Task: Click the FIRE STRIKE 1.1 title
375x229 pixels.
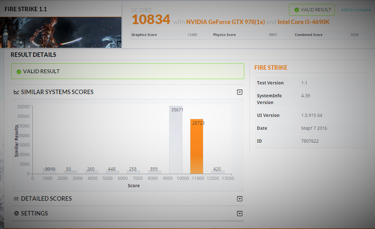Action: [x=26, y=9]
